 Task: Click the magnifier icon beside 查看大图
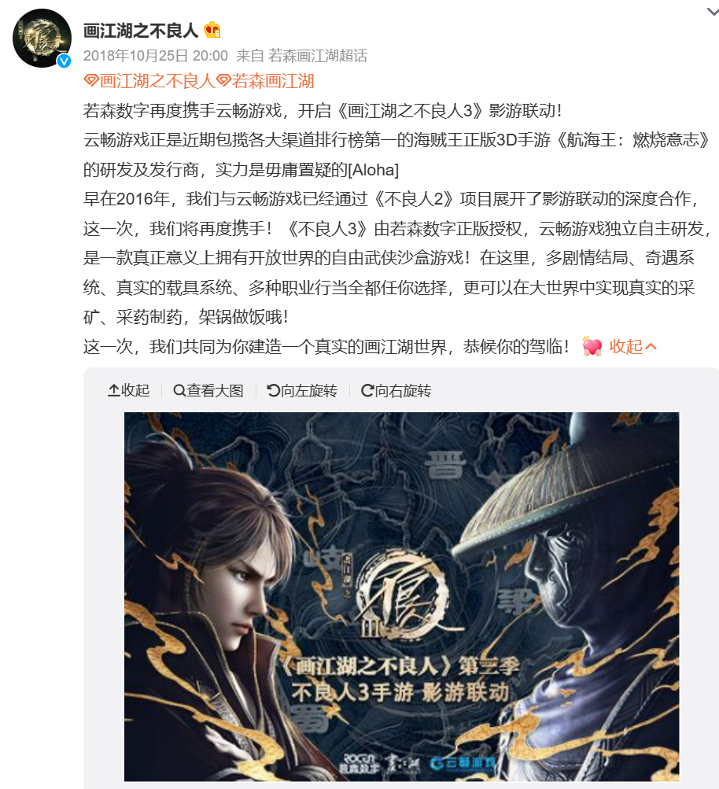179,390
